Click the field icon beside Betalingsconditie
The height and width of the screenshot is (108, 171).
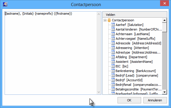pos(113,89)
